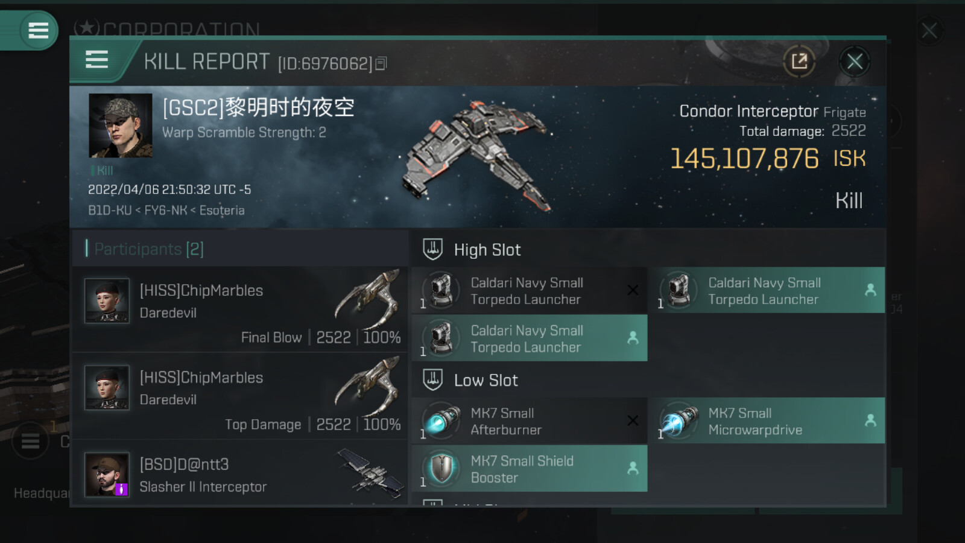Select ChipMarbles Final Blow participant entry

click(x=240, y=310)
